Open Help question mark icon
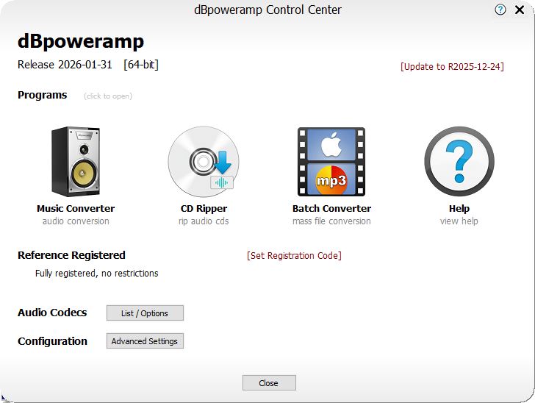Viewport: 535px width, 403px height. pos(459,161)
